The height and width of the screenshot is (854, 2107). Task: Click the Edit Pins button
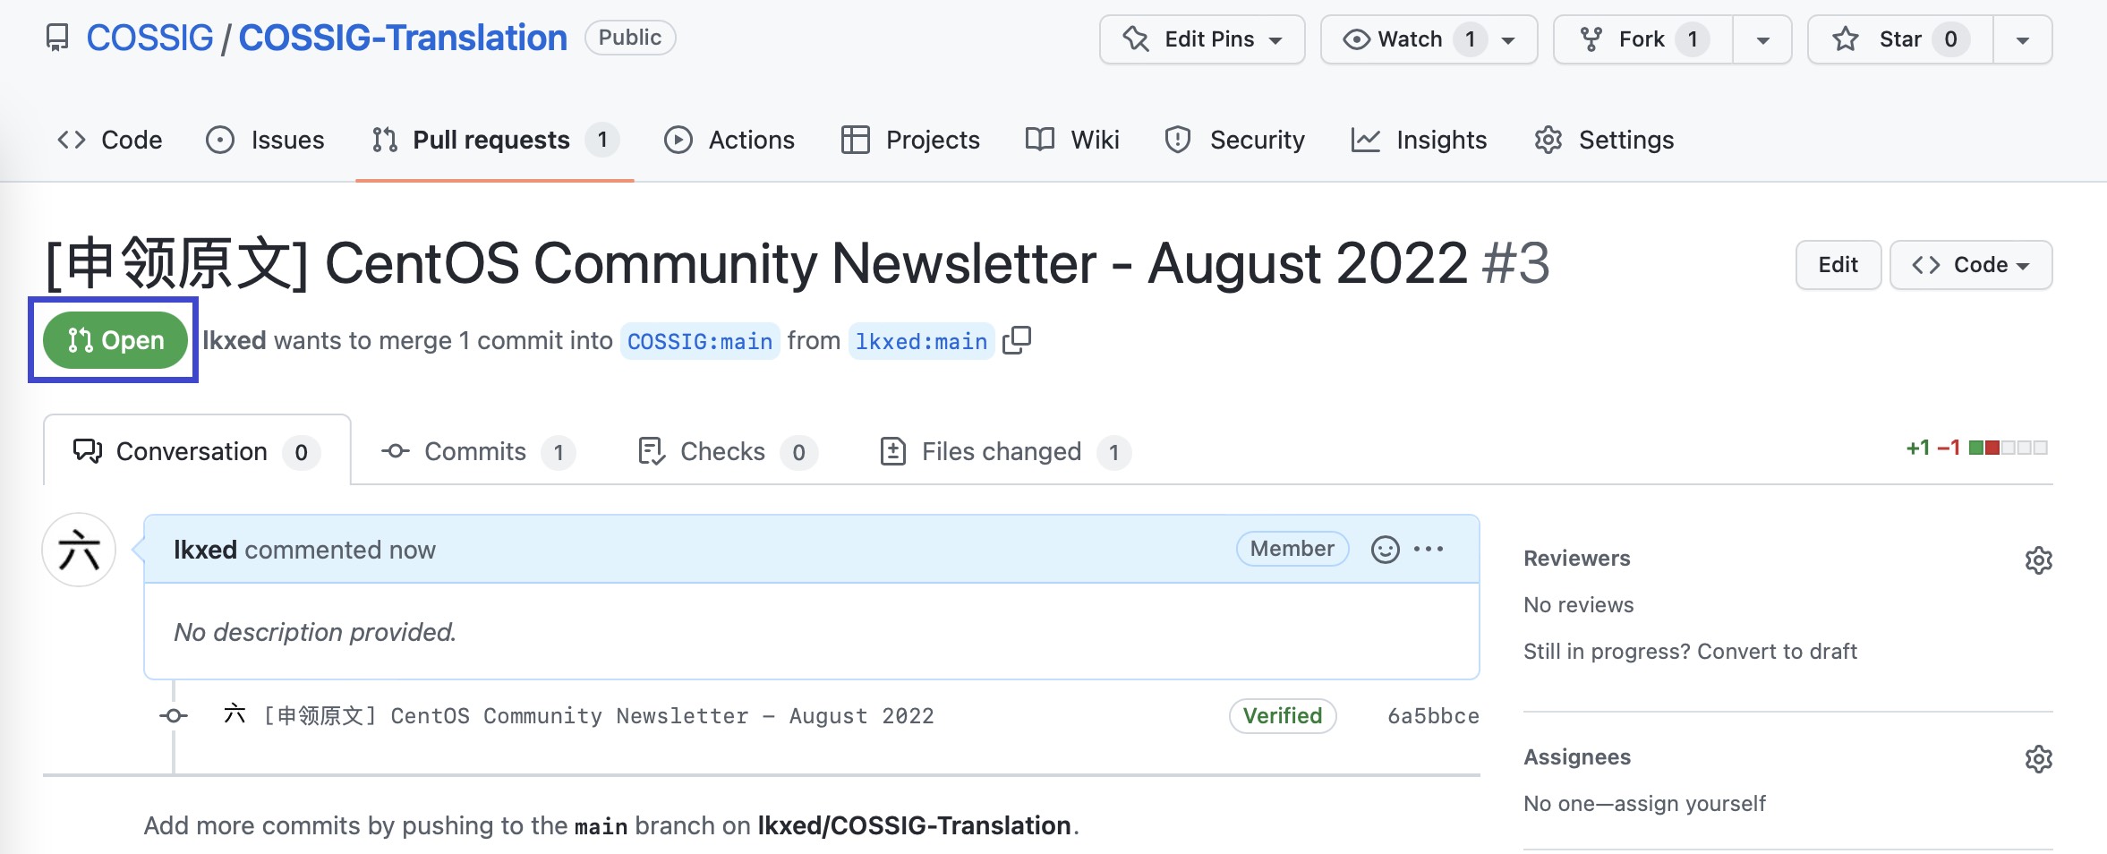pos(1202,39)
